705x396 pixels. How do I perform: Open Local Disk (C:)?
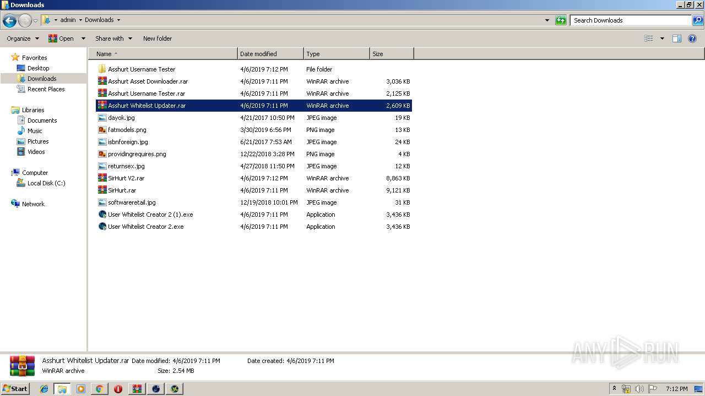[x=46, y=183]
